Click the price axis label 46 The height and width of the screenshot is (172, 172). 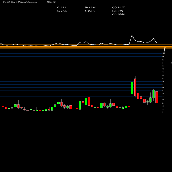point(163,87)
